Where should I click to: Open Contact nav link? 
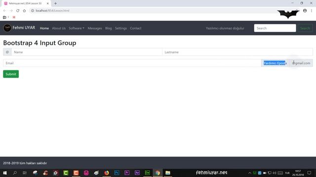[136, 29]
